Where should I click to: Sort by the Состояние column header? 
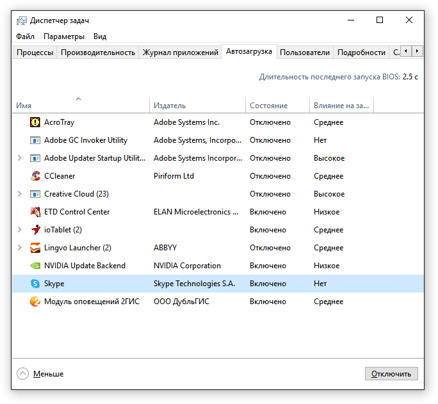(x=277, y=105)
